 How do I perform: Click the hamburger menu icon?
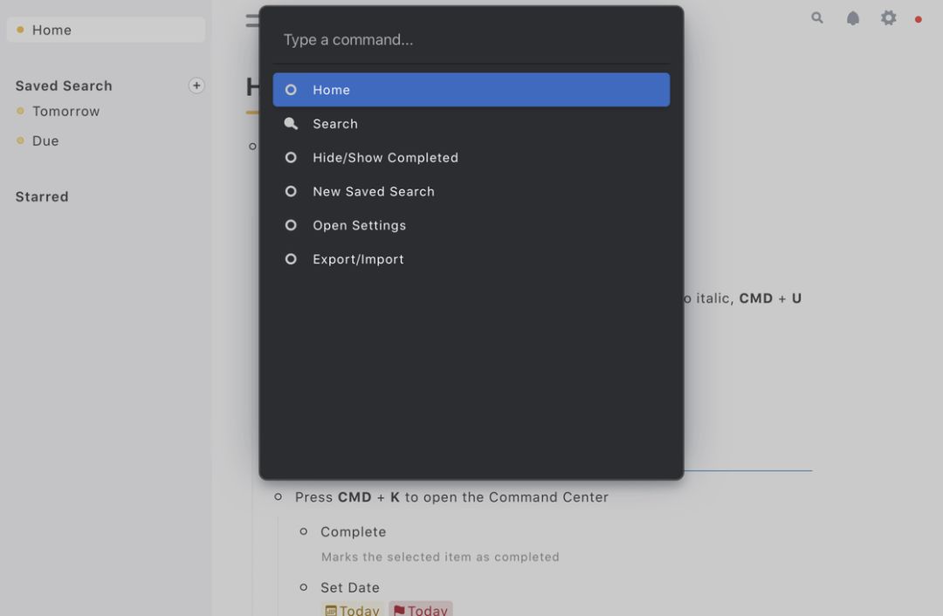click(251, 21)
